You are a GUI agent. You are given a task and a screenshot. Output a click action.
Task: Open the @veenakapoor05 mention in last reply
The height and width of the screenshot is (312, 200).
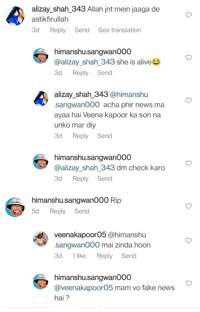click(x=83, y=288)
